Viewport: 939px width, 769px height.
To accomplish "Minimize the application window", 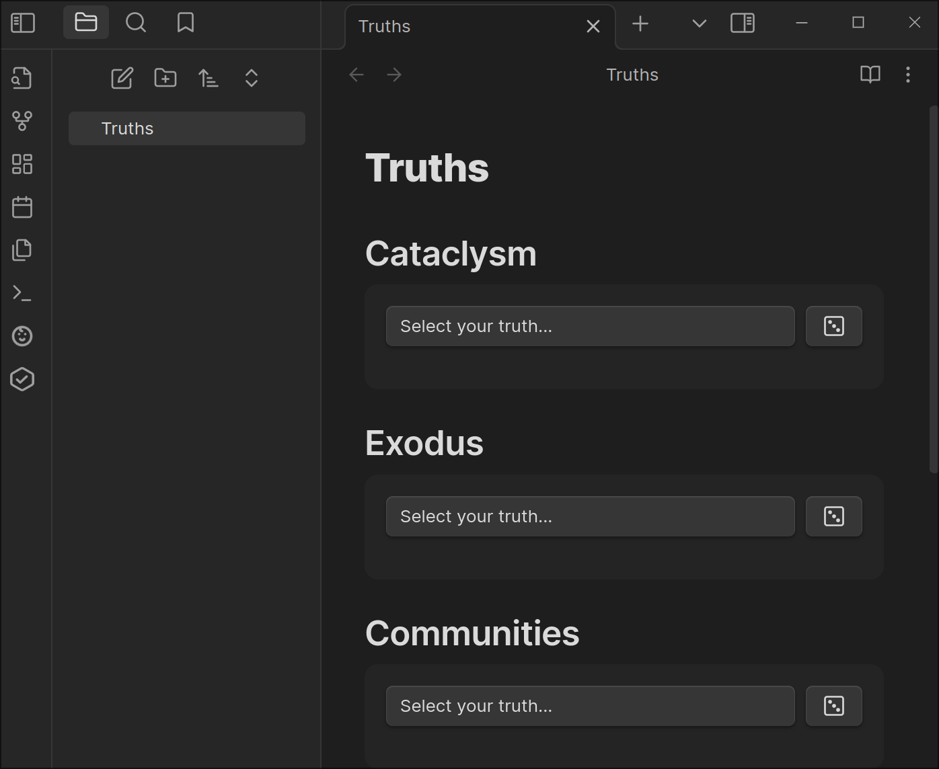I will (802, 23).
